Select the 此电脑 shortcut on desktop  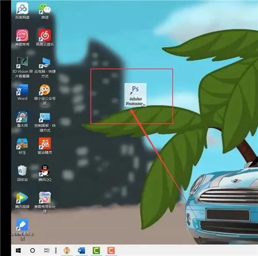tap(45, 67)
